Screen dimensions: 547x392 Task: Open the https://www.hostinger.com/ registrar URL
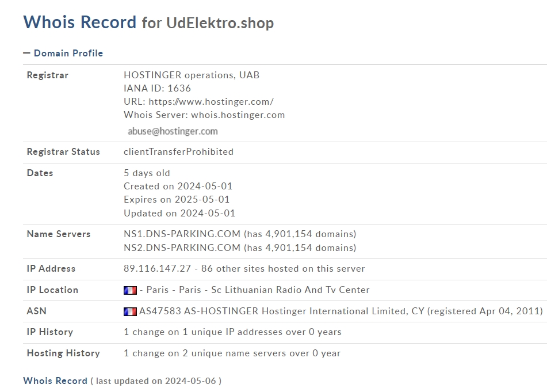click(211, 101)
